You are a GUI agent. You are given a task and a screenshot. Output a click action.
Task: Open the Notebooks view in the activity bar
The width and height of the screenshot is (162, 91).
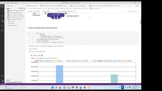(x=2, y=16)
